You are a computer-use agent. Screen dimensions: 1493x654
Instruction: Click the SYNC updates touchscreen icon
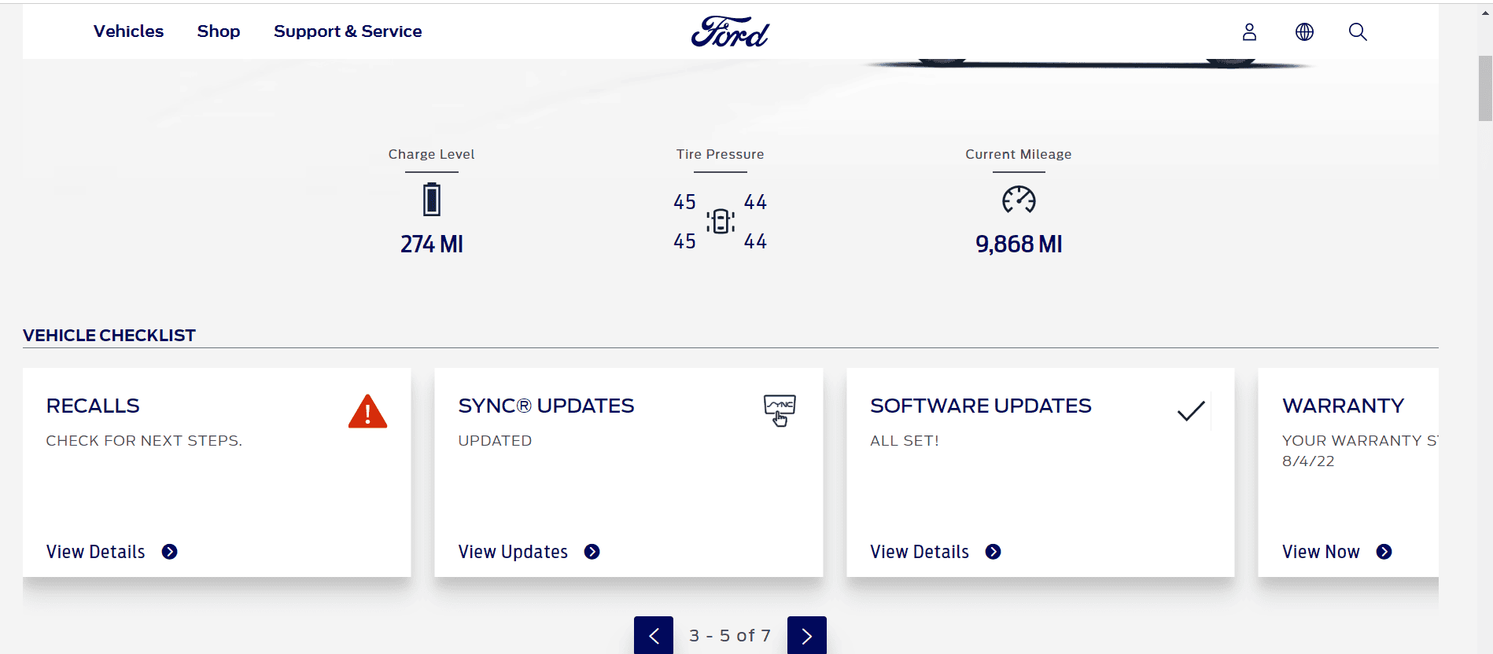click(780, 410)
